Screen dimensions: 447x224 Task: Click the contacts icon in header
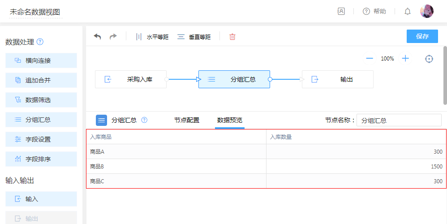coord(341,12)
